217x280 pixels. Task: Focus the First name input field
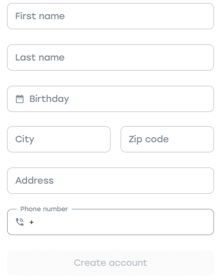point(111,16)
